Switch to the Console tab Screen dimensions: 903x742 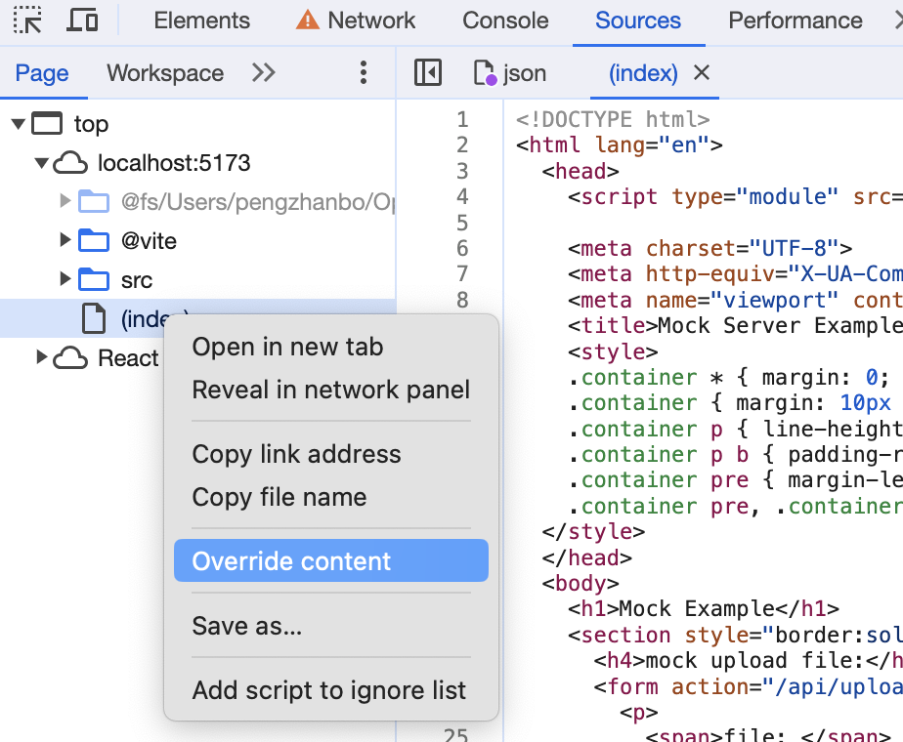pos(505,21)
